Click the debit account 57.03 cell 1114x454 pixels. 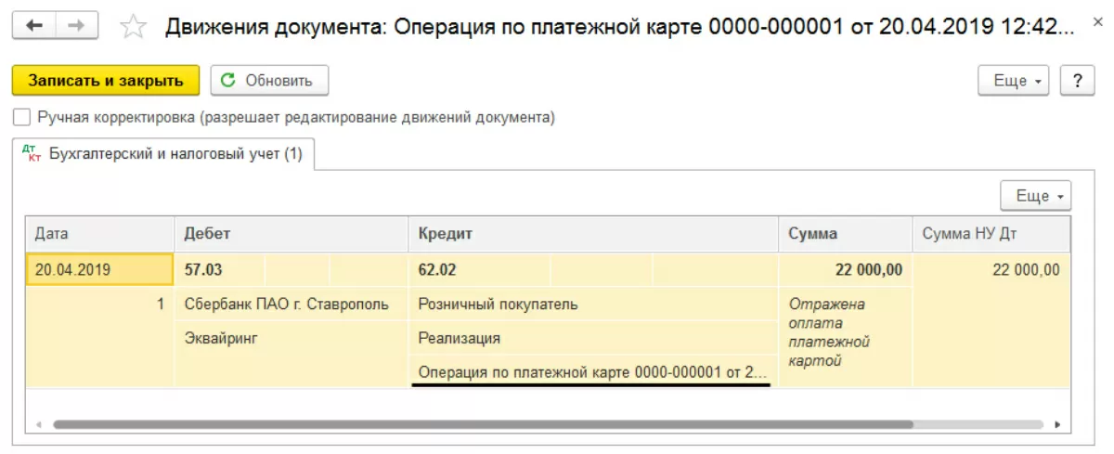pyautogui.click(x=219, y=270)
